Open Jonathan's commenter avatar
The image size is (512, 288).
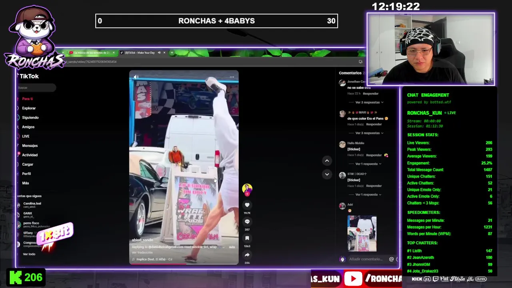pyautogui.click(x=342, y=83)
